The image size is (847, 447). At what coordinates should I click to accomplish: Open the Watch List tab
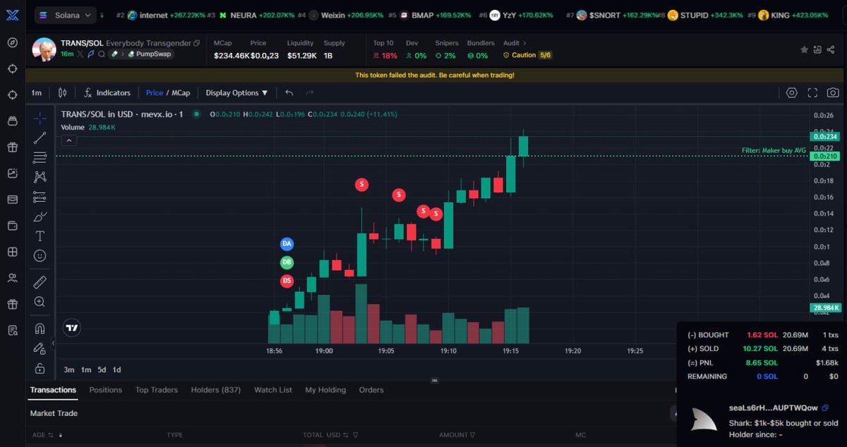[273, 390]
